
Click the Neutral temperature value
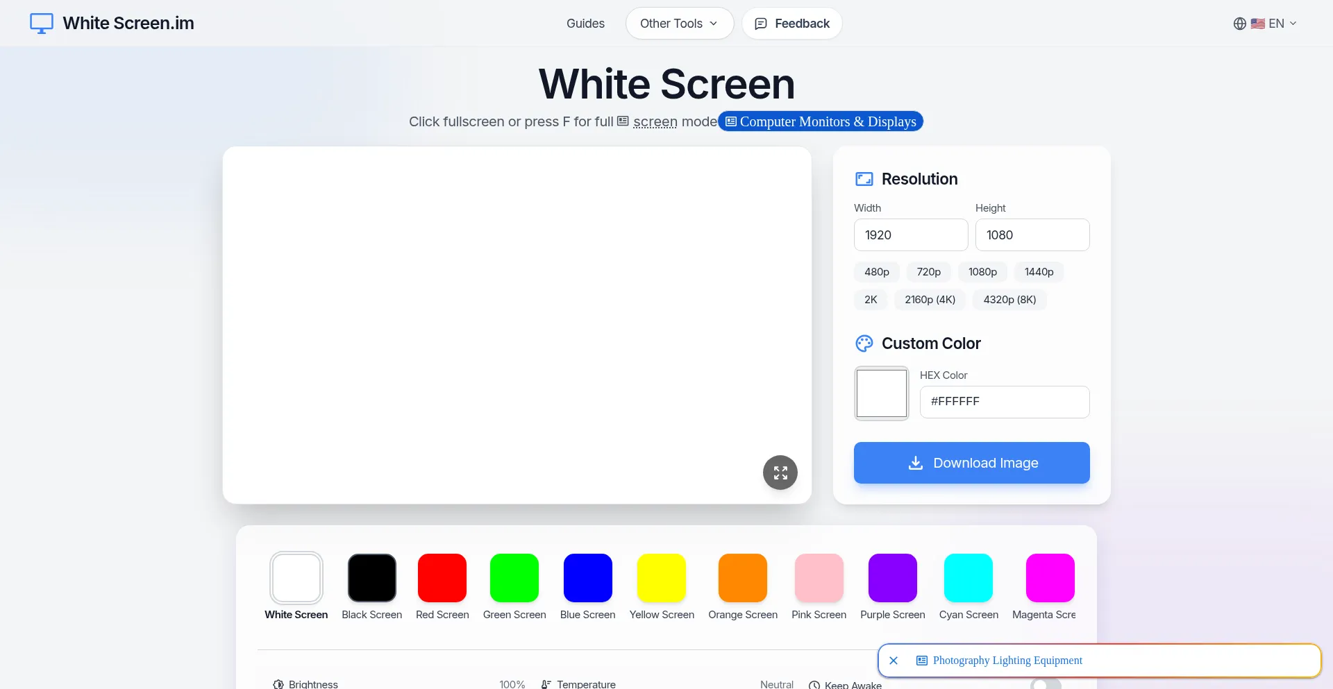click(777, 684)
